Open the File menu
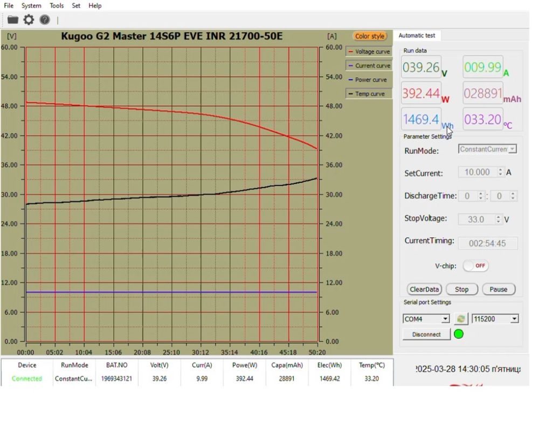The width and height of the screenshot is (539, 422). tap(9, 5)
